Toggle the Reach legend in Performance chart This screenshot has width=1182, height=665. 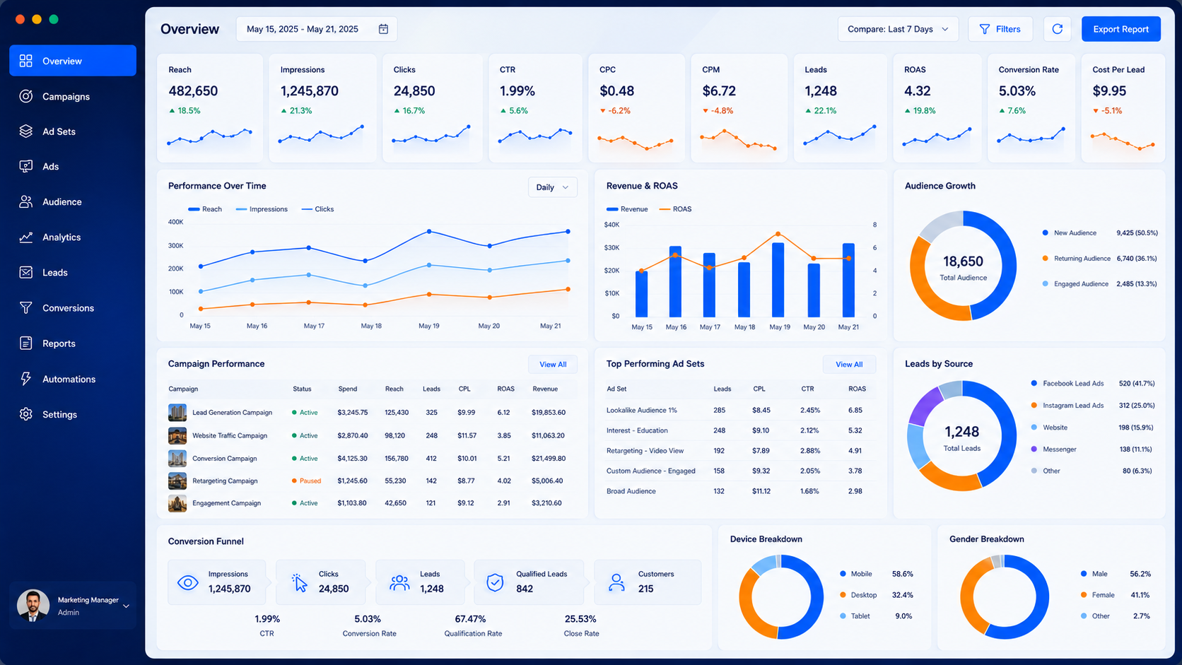coord(205,209)
